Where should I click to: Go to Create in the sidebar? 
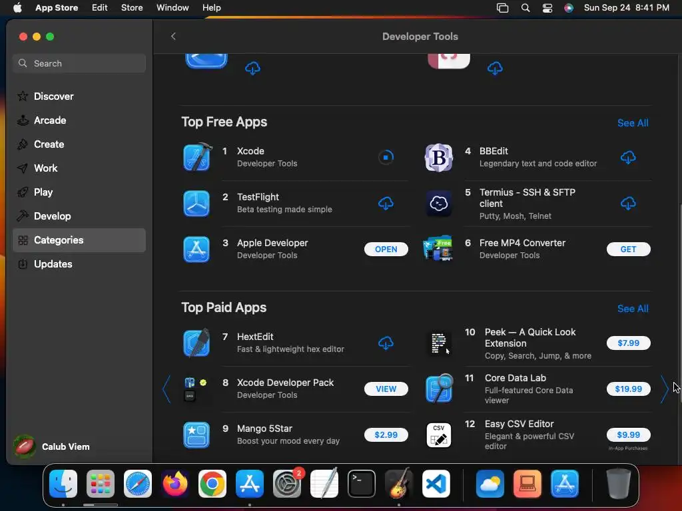[x=79, y=144]
